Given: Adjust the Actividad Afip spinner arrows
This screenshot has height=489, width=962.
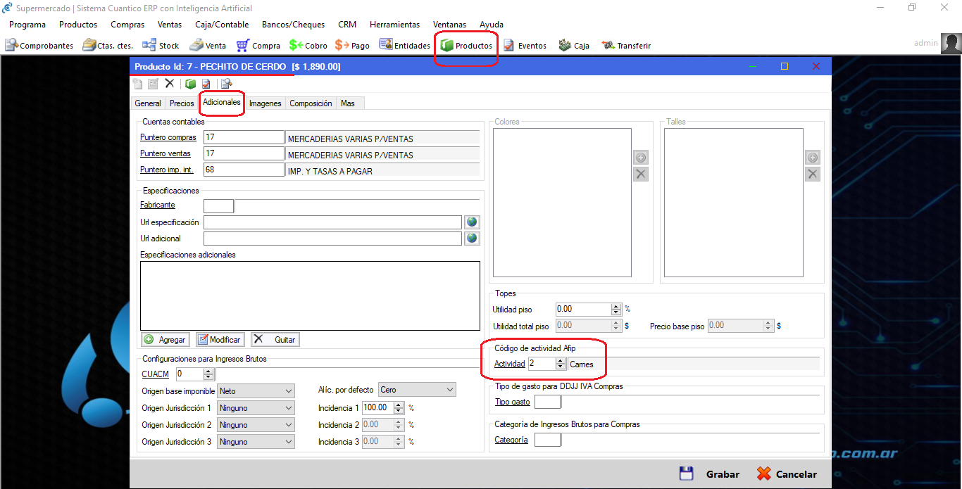Looking at the screenshot, I should point(561,364).
